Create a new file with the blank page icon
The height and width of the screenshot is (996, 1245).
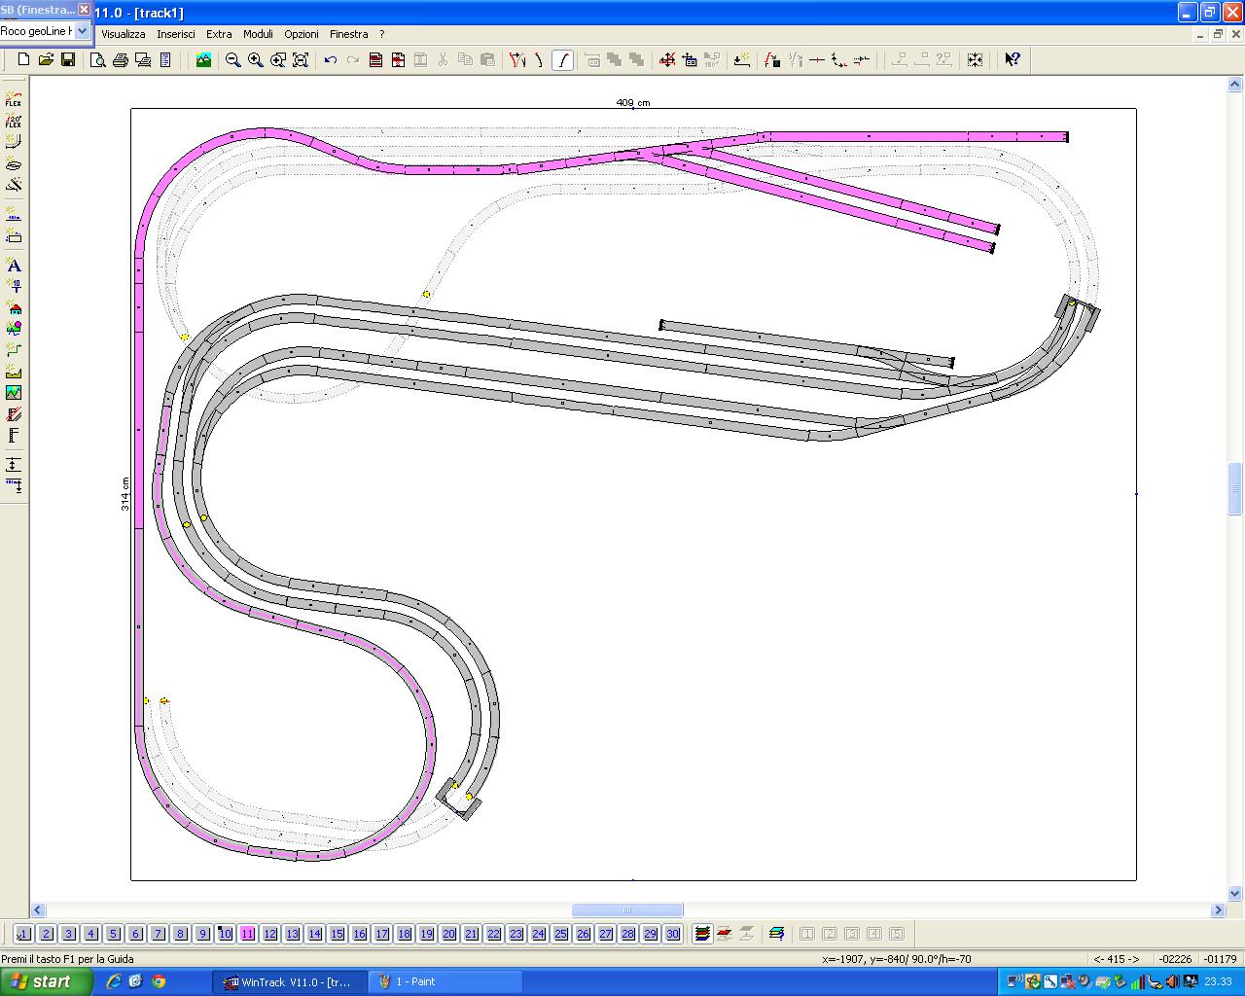pyautogui.click(x=23, y=60)
